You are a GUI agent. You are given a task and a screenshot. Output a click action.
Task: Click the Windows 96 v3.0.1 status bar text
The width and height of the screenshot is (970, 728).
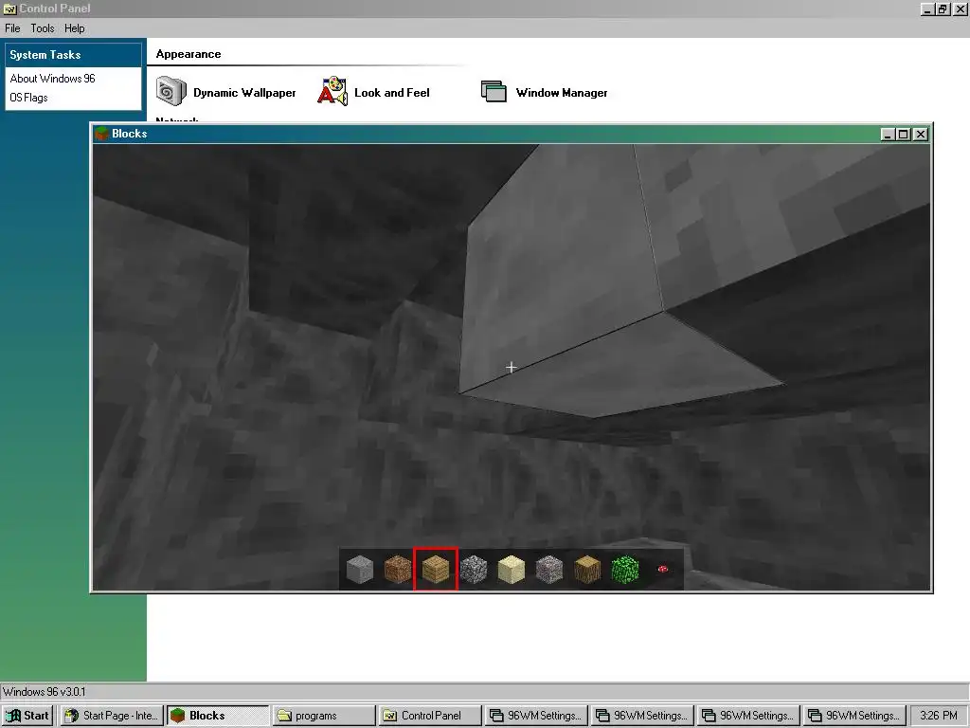click(44, 691)
